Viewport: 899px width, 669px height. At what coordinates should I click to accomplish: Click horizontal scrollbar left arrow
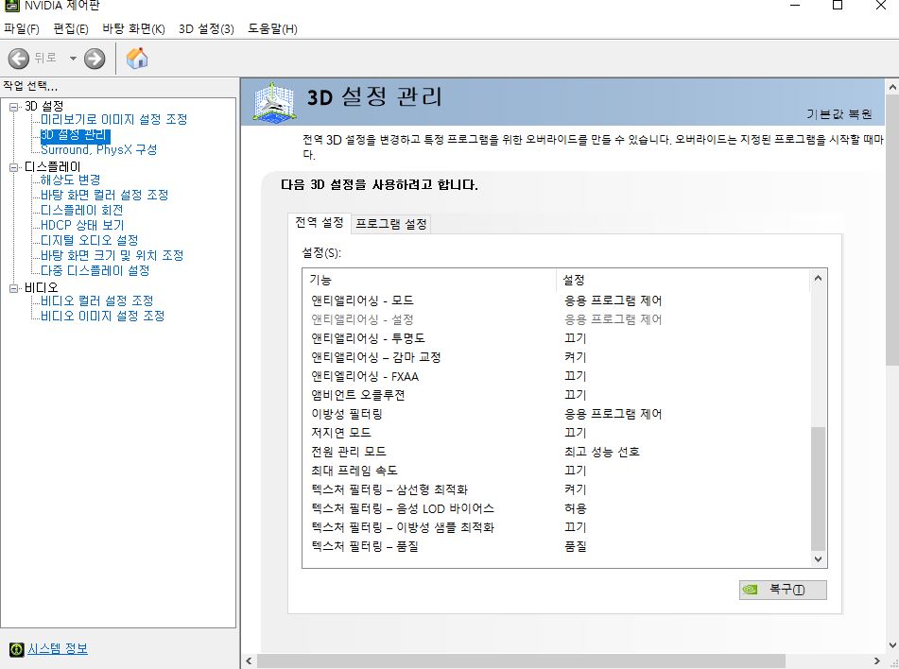[249, 661]
